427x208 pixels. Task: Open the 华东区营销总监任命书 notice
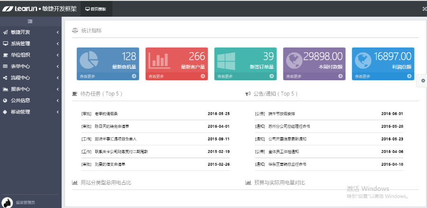click(287, 164)
